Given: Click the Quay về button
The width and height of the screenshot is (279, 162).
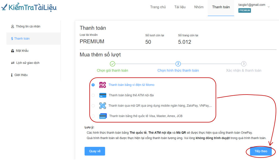Looking at the screenshot, I should coord(95,151).
